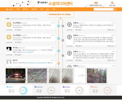Click the gray silhouette avatar of 최은선
This screenshot has height=100, width=122.
pos(9,62)
